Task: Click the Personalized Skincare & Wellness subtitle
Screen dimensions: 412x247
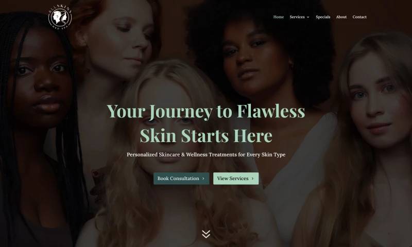Action: tap(206, 154)
